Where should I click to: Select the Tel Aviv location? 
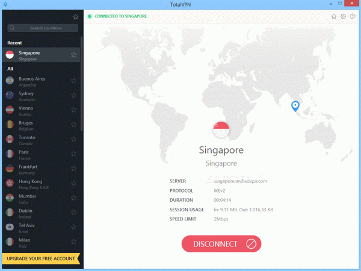[41, 227]
